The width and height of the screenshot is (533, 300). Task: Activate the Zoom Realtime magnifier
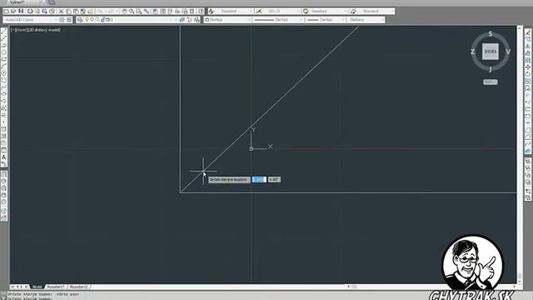[132, 11]
